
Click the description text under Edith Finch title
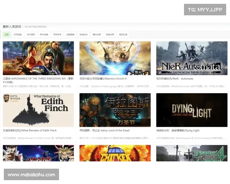coord(38,138)
